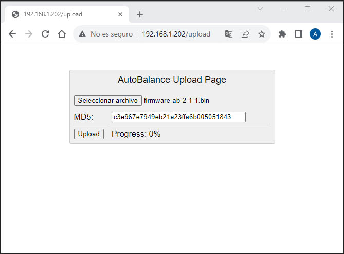This screenshot has height=254, width=344.
Task: Maximize the browser window
Action: (x=307, y=9)
